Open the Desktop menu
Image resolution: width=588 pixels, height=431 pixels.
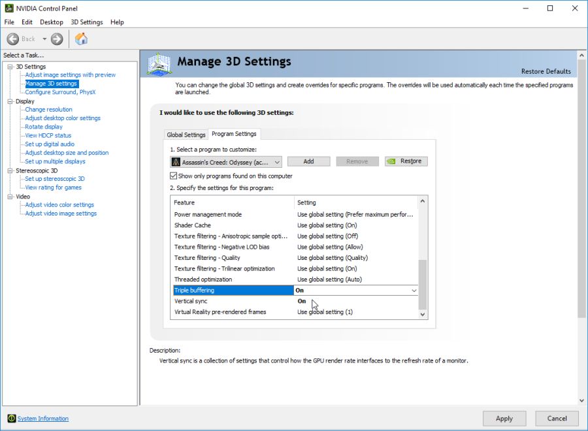[52, 22]
